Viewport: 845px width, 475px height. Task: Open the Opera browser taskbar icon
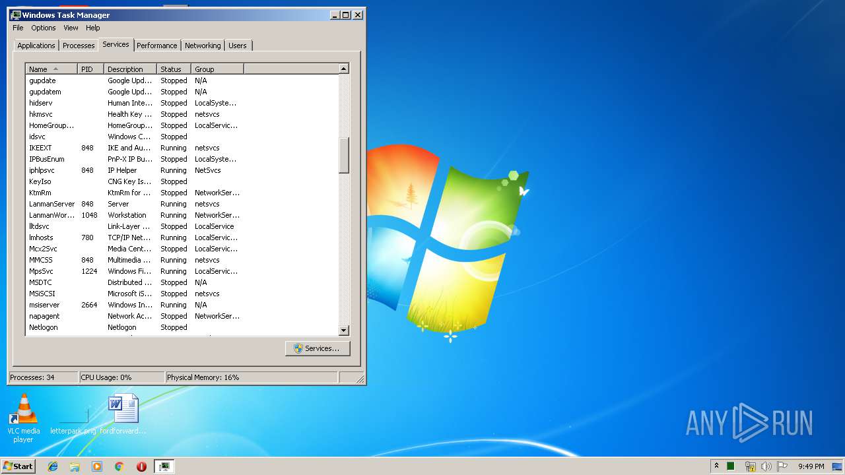click(x=141, y=466)
